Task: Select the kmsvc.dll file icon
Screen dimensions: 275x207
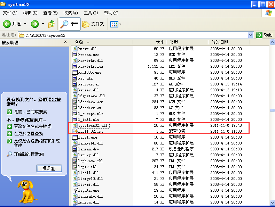Action: 75,49
